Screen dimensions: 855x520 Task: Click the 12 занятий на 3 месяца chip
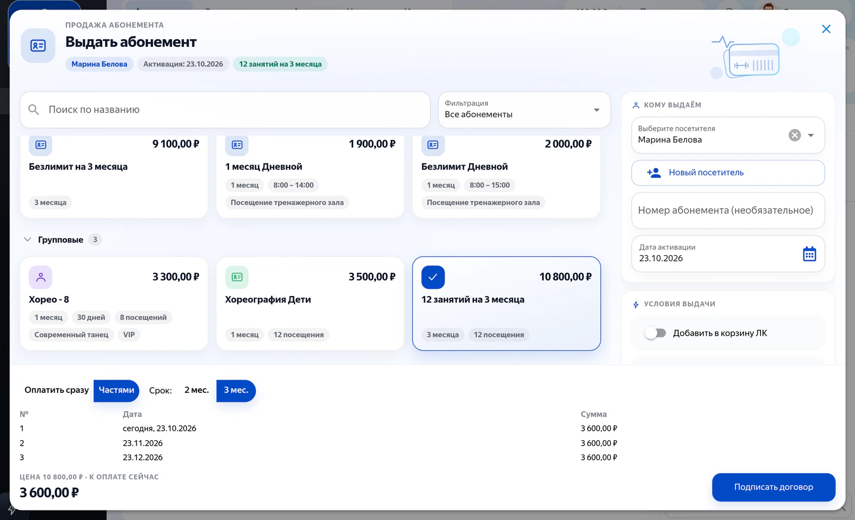tap(280, 64)
